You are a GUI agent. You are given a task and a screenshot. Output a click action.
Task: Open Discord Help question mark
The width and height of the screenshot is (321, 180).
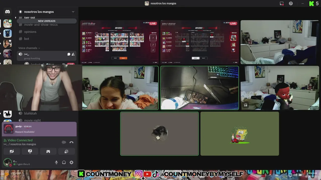(x=291, y=3)
